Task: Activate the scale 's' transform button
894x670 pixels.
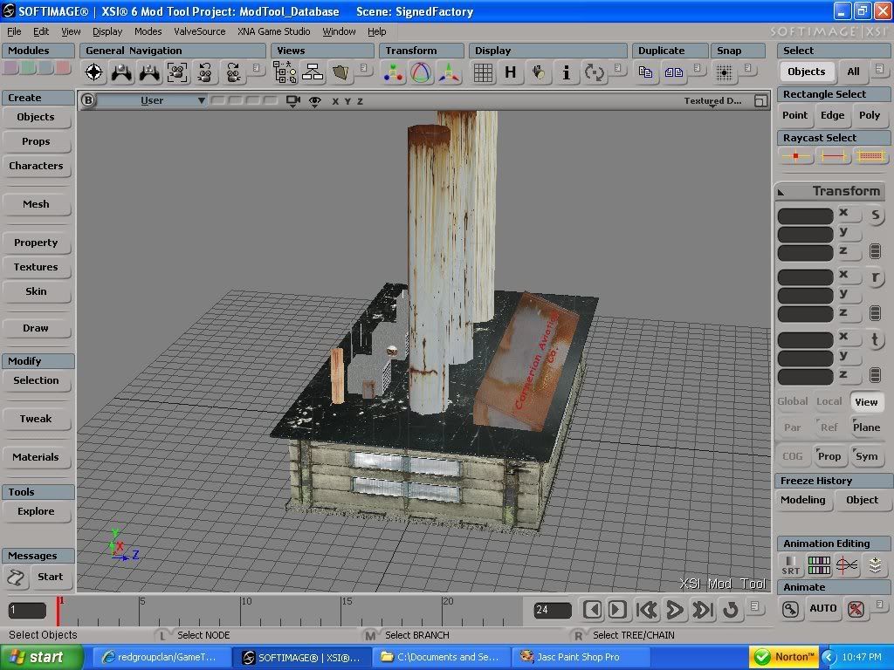Action: pos(875,215)
